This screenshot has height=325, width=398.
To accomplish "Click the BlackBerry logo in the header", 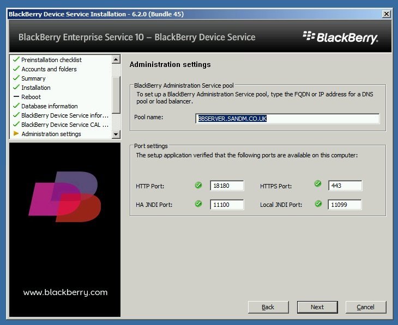I will click(x=340, y=37).
